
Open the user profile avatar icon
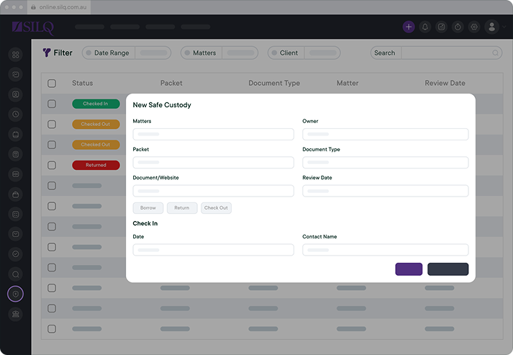click(491, 27)
